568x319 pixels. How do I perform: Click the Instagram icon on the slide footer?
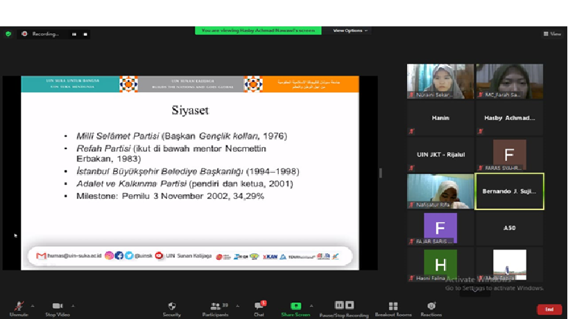tap(109, 256)
